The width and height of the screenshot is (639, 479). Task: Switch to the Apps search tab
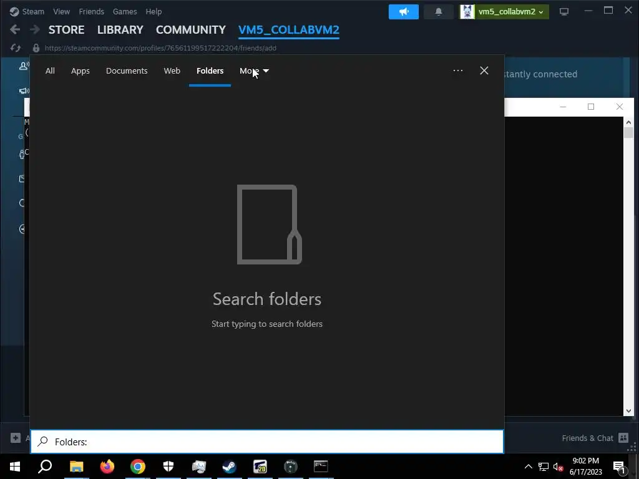click(80, 71)
